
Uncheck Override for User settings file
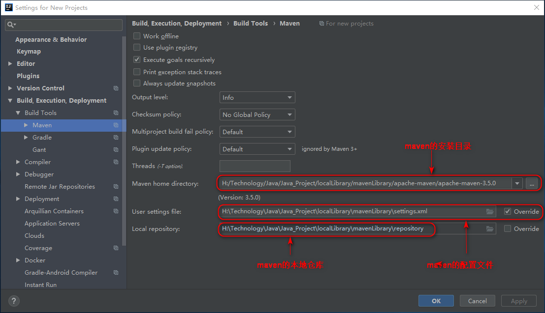[x=508, y=211]
